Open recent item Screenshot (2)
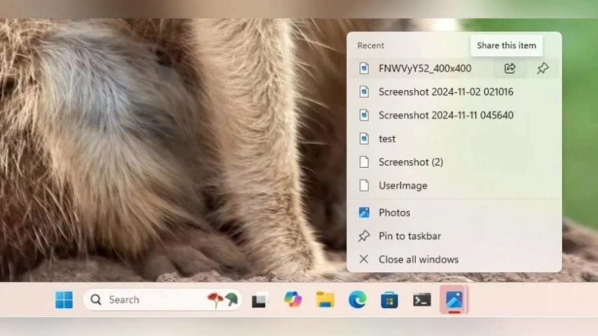Image resolution: width=598 pixels, height=336 pixels. pos(411,162)
